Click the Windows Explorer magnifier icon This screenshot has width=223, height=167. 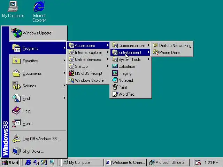71,80
